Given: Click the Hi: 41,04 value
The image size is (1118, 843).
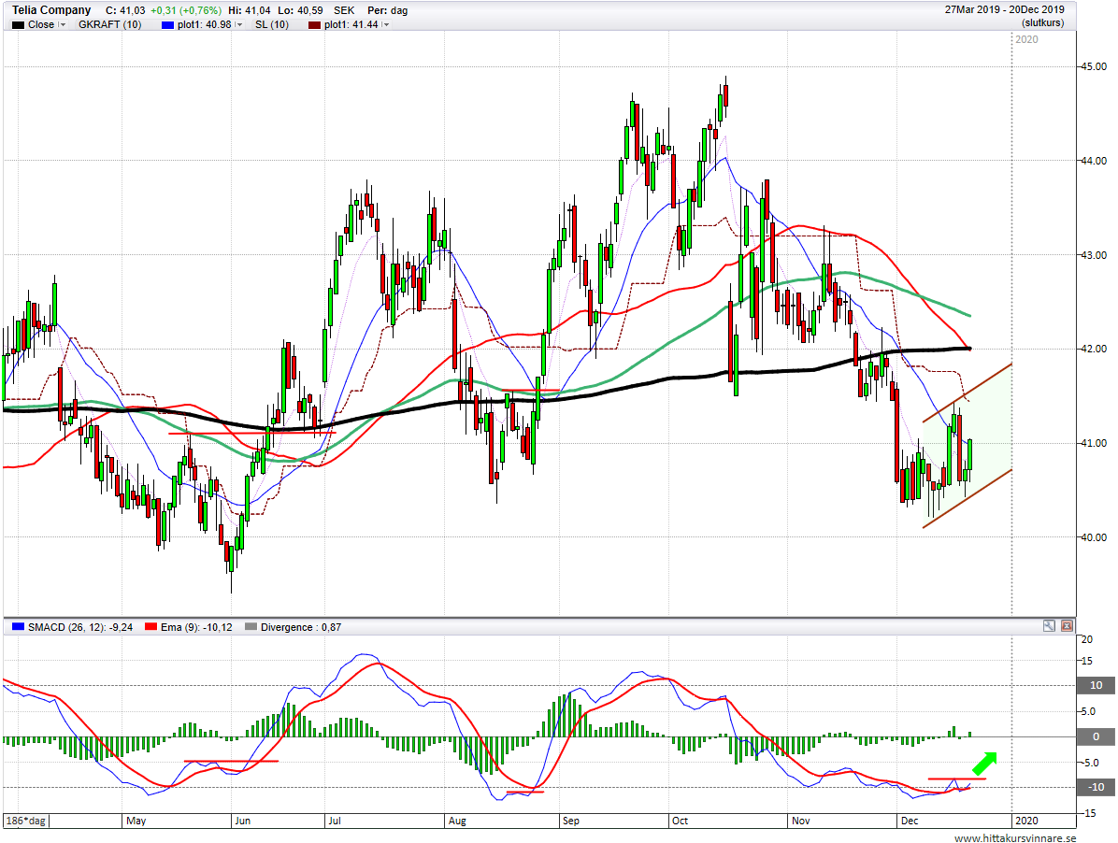Looking at the screenshot, I should (250, 10).
